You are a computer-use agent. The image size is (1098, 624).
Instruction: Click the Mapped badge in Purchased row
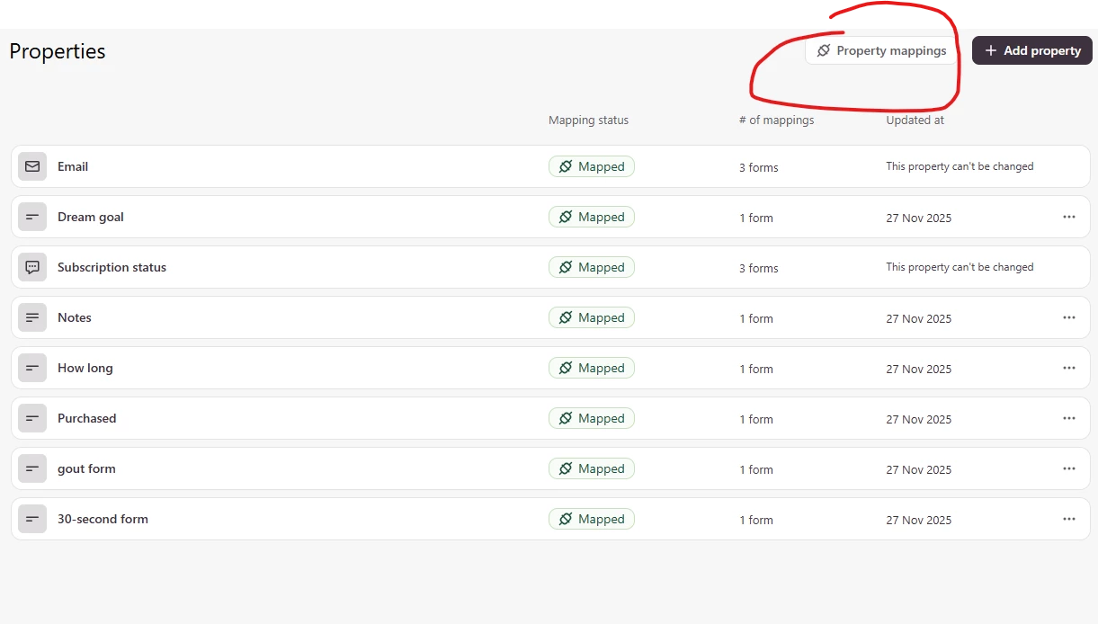point(592,418)
